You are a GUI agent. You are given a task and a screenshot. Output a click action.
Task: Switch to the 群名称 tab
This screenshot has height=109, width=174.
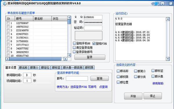pos(23,68)
